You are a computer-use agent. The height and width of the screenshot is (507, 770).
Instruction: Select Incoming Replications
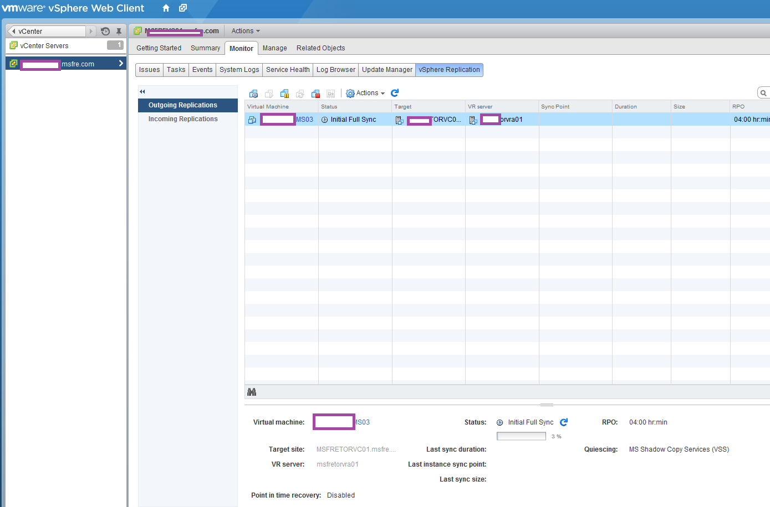183,119
